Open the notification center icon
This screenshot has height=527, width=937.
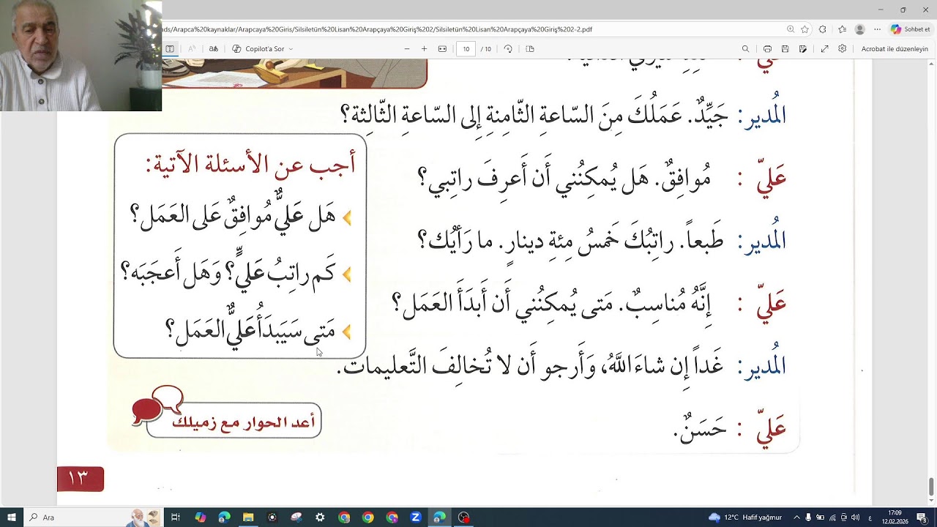922,517
